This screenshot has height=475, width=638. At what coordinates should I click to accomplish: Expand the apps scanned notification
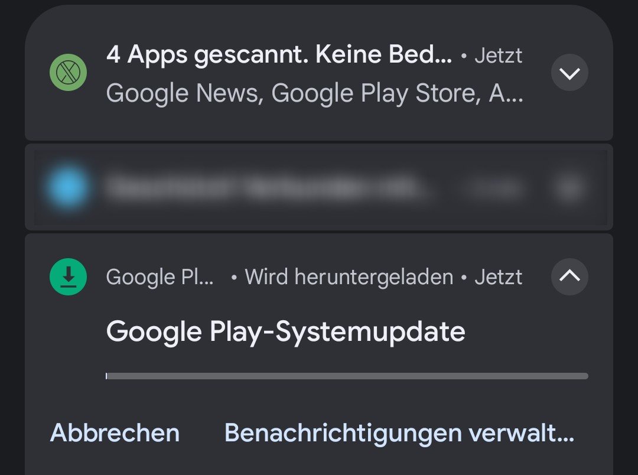tap(569, 73)
